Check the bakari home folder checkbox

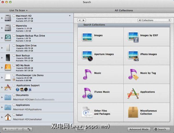14,115
